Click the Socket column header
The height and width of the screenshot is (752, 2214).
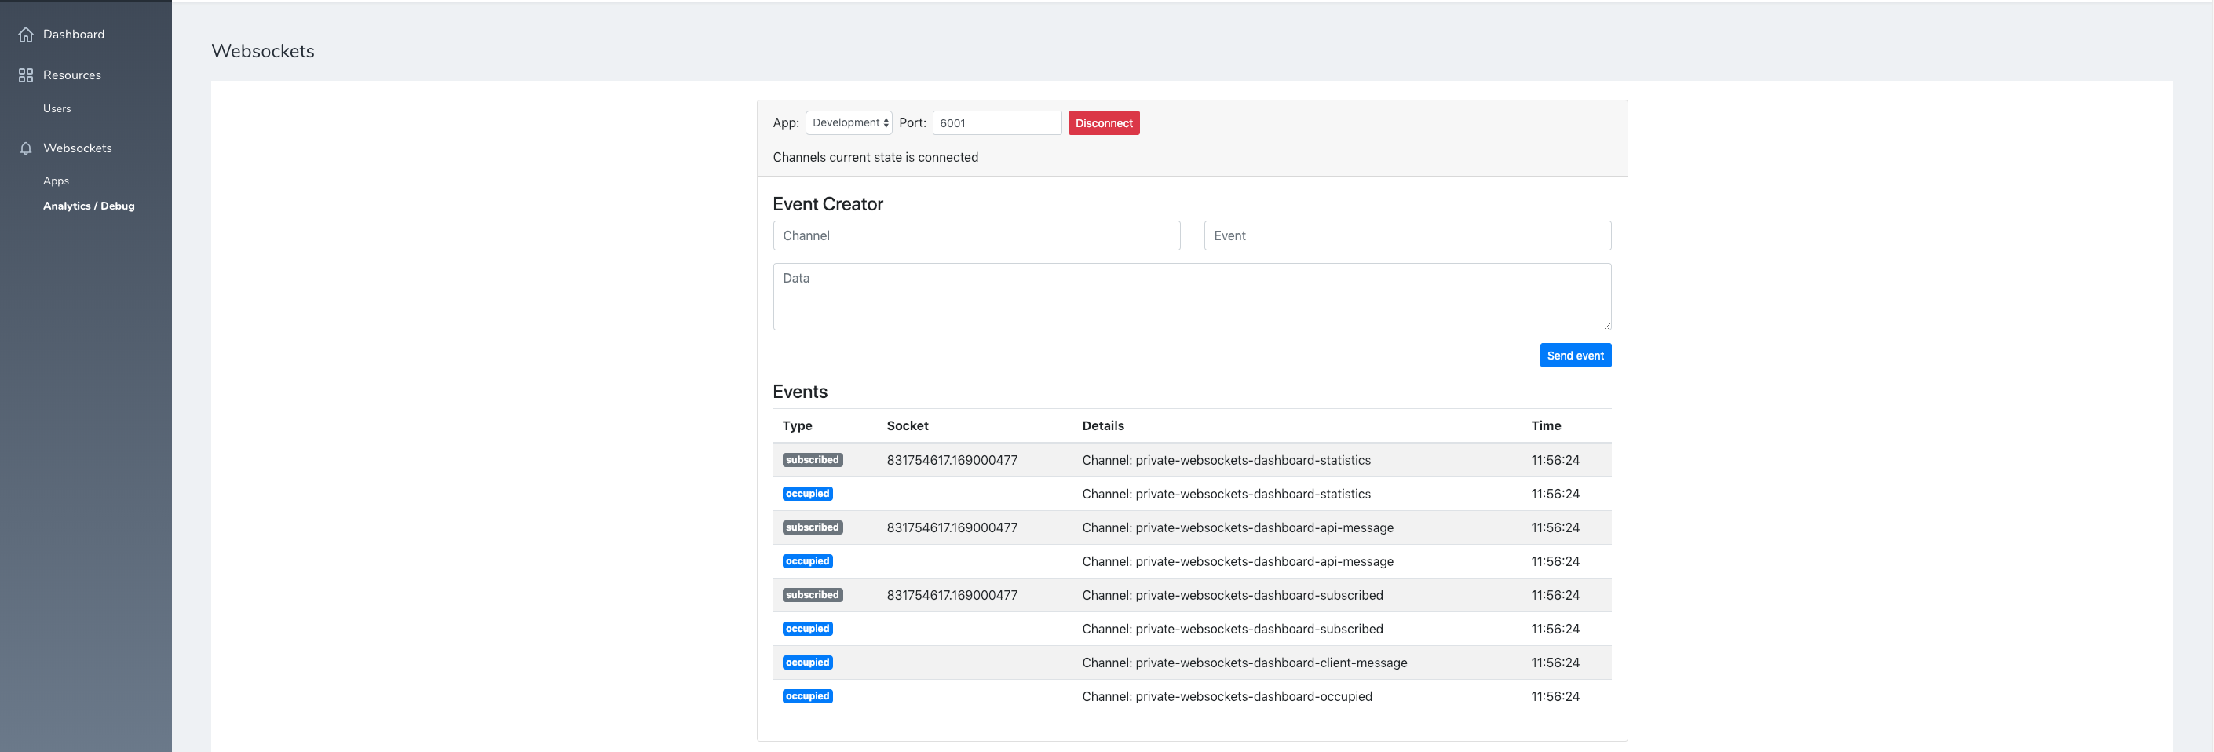[907, 426]
